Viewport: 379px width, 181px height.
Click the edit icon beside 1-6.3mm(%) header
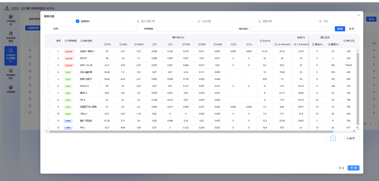(295, 45)
